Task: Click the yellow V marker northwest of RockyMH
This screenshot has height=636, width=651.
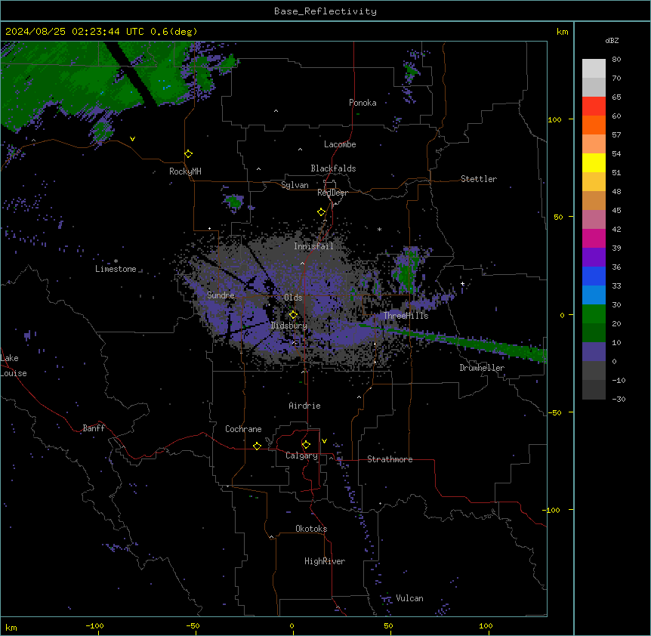Action: [132, 139]
